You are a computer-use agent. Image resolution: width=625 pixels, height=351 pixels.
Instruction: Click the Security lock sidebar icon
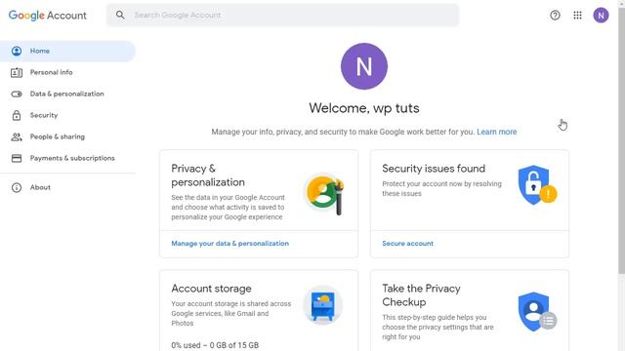pos(17,115)
